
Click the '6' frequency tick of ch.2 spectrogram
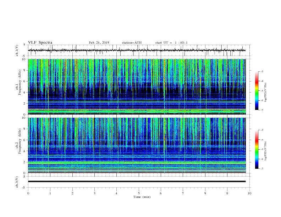pos(25,140)
